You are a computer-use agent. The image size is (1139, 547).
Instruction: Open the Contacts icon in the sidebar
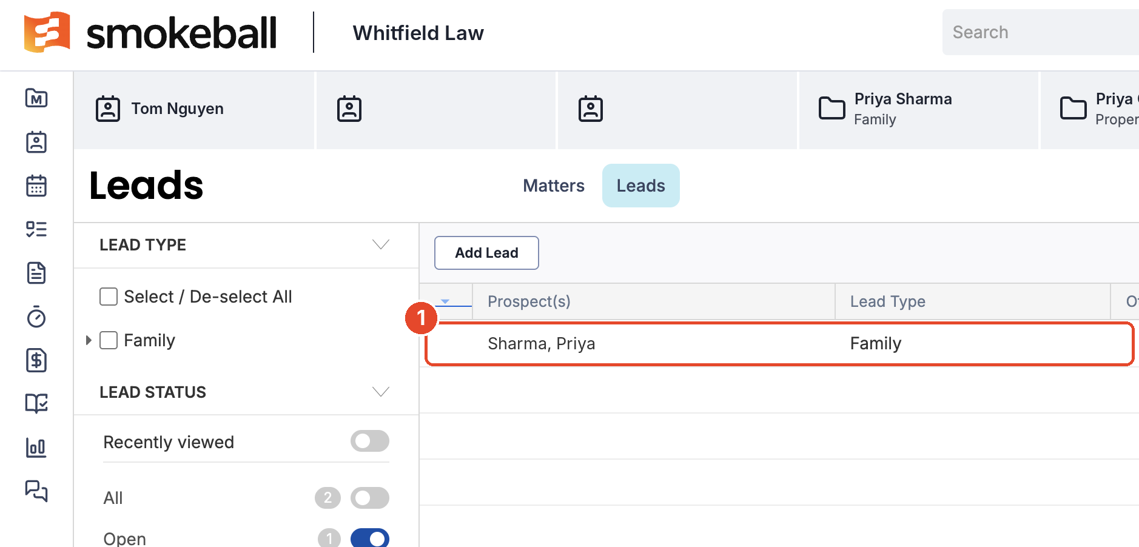36,142
